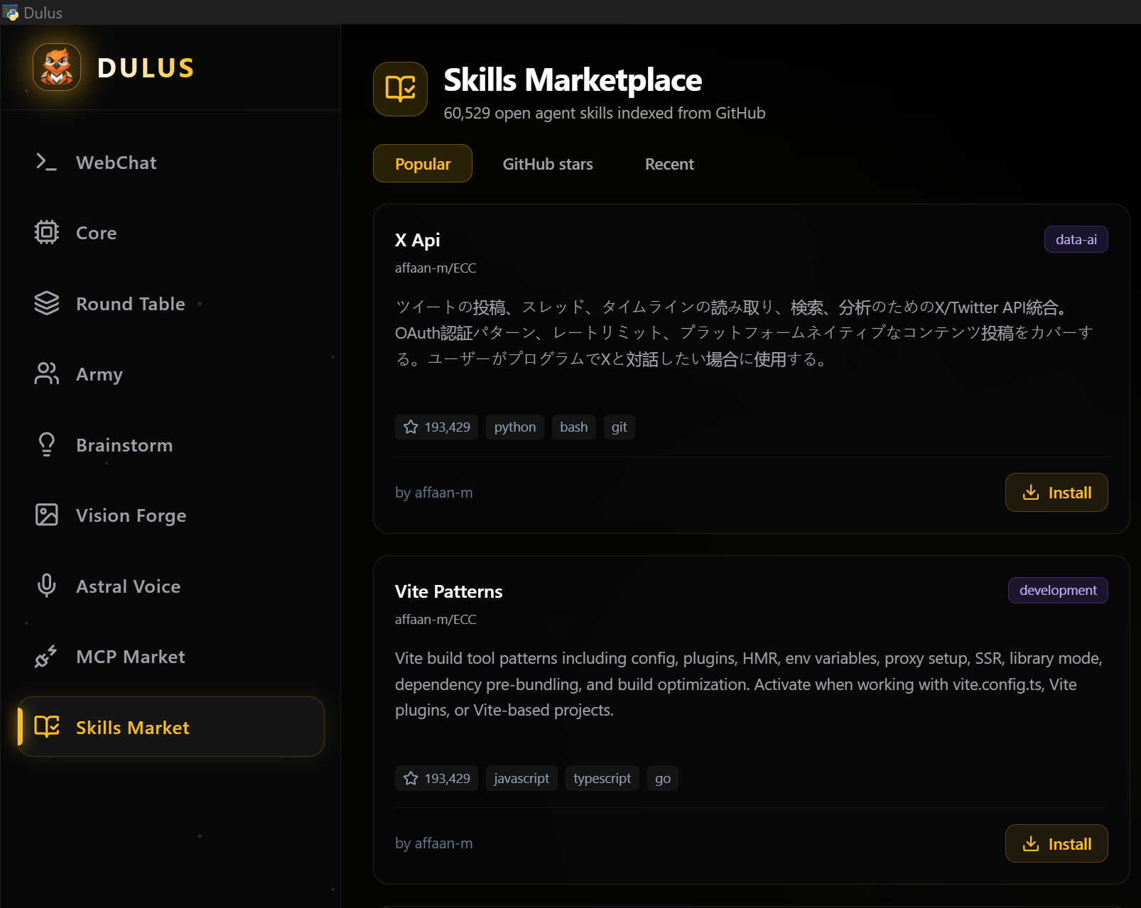Click the typescript tag on Vite Patterns
This screenshot has height=908, width=1141.
click(x=602, y=778)
